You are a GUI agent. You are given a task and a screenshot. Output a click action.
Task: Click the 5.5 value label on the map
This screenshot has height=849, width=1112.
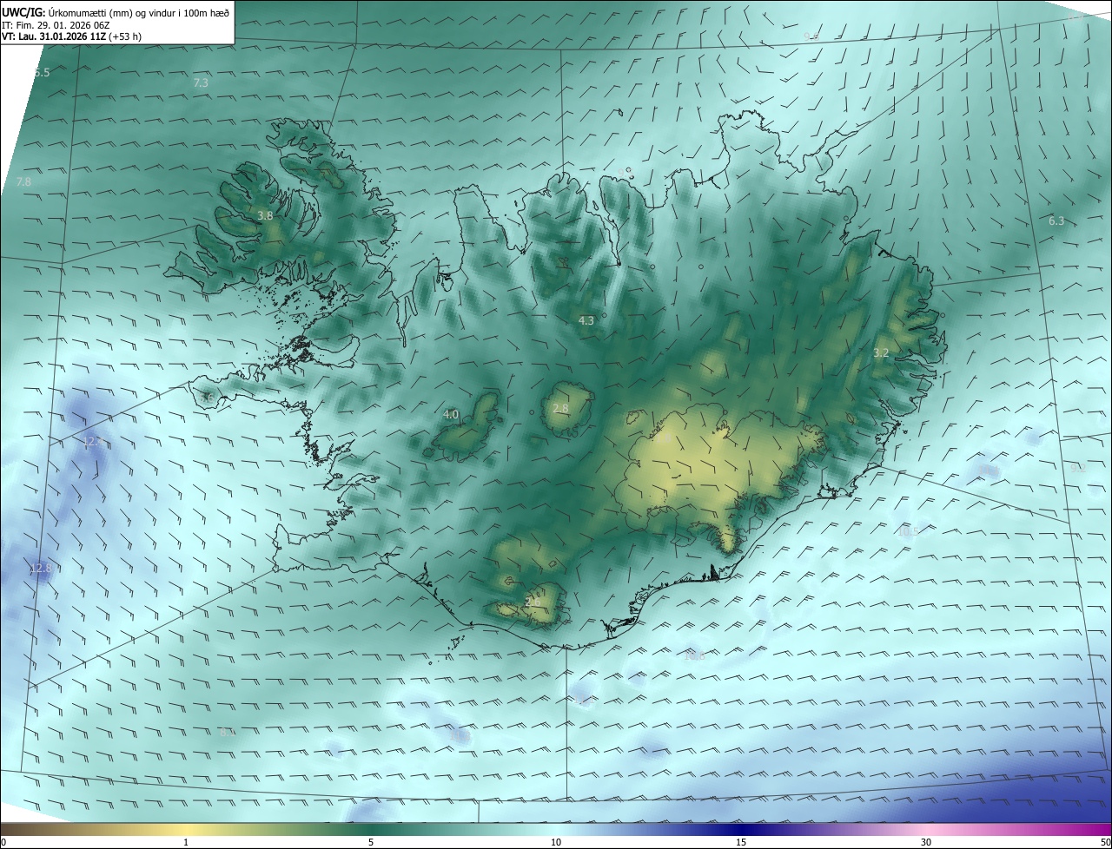click(x=42, y=72)
